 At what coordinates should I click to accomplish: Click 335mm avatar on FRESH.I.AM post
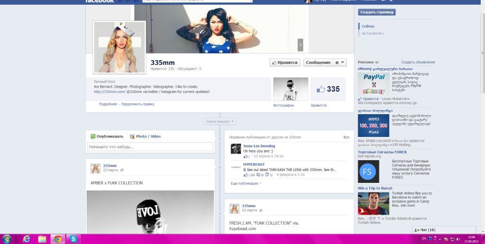pyautogui.click(x=234, y=209)
